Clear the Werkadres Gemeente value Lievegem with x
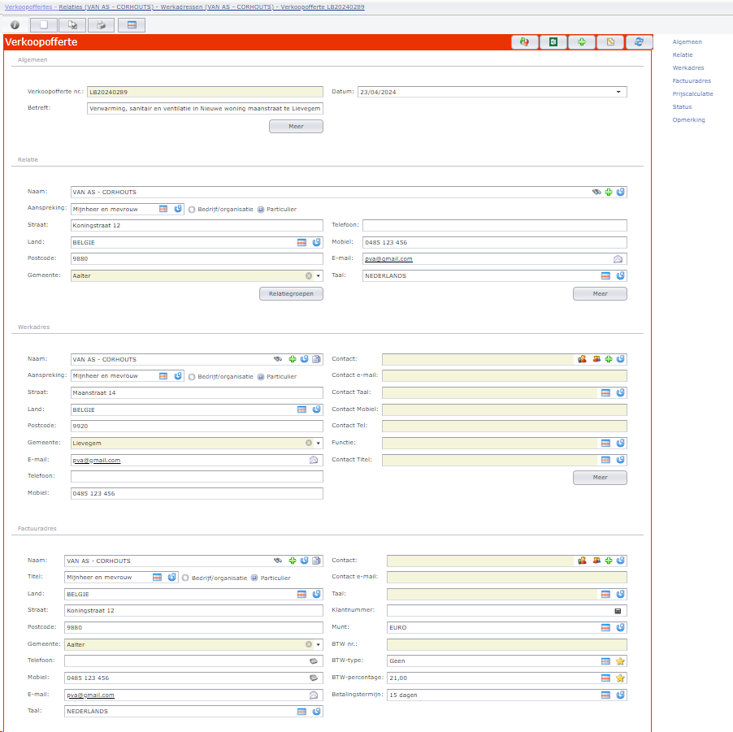Screen dimensions: 733x732 coord(309,443)
